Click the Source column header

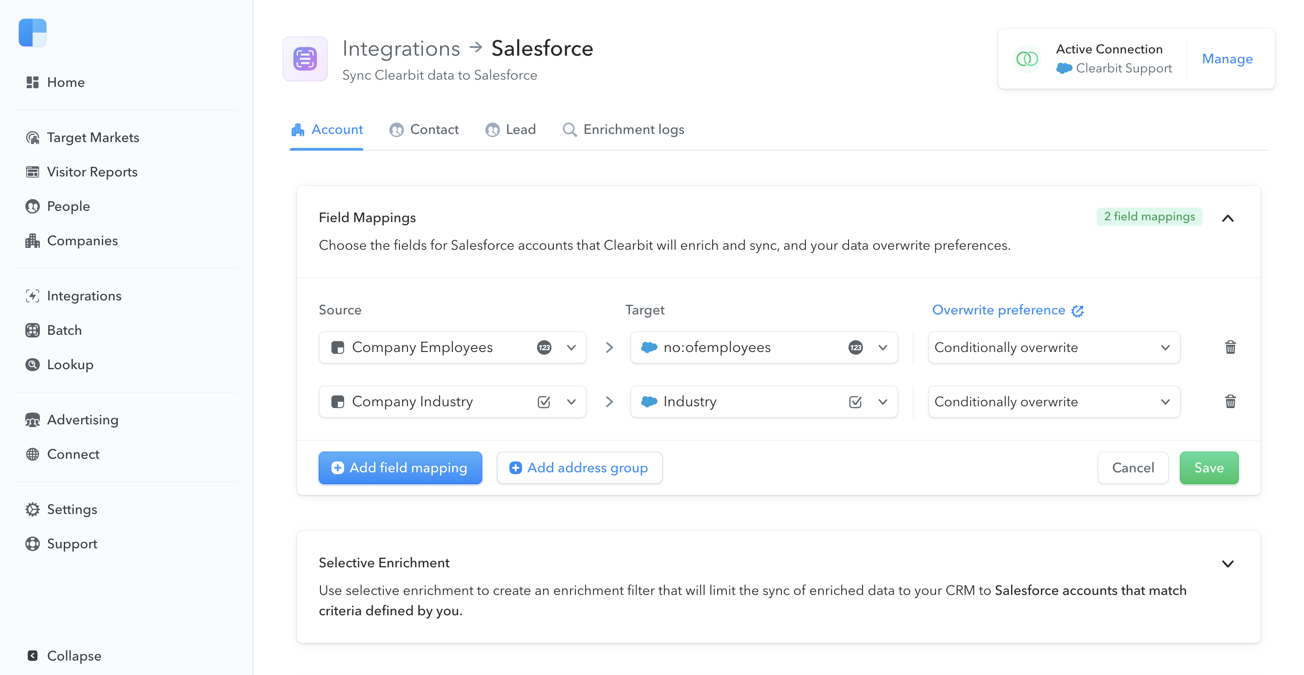coord(340,310)
